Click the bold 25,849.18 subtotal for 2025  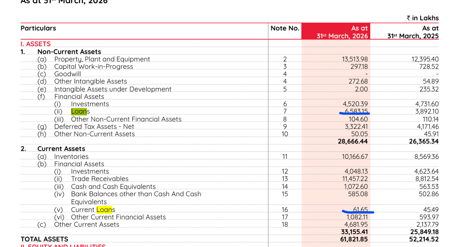tap(424, 232)
